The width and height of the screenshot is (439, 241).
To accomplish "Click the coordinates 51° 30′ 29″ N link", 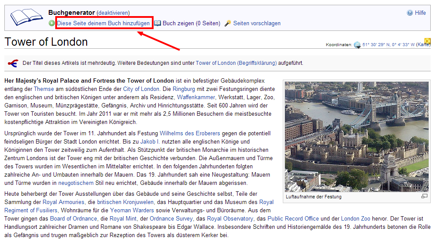I will [x=389, y=44].
